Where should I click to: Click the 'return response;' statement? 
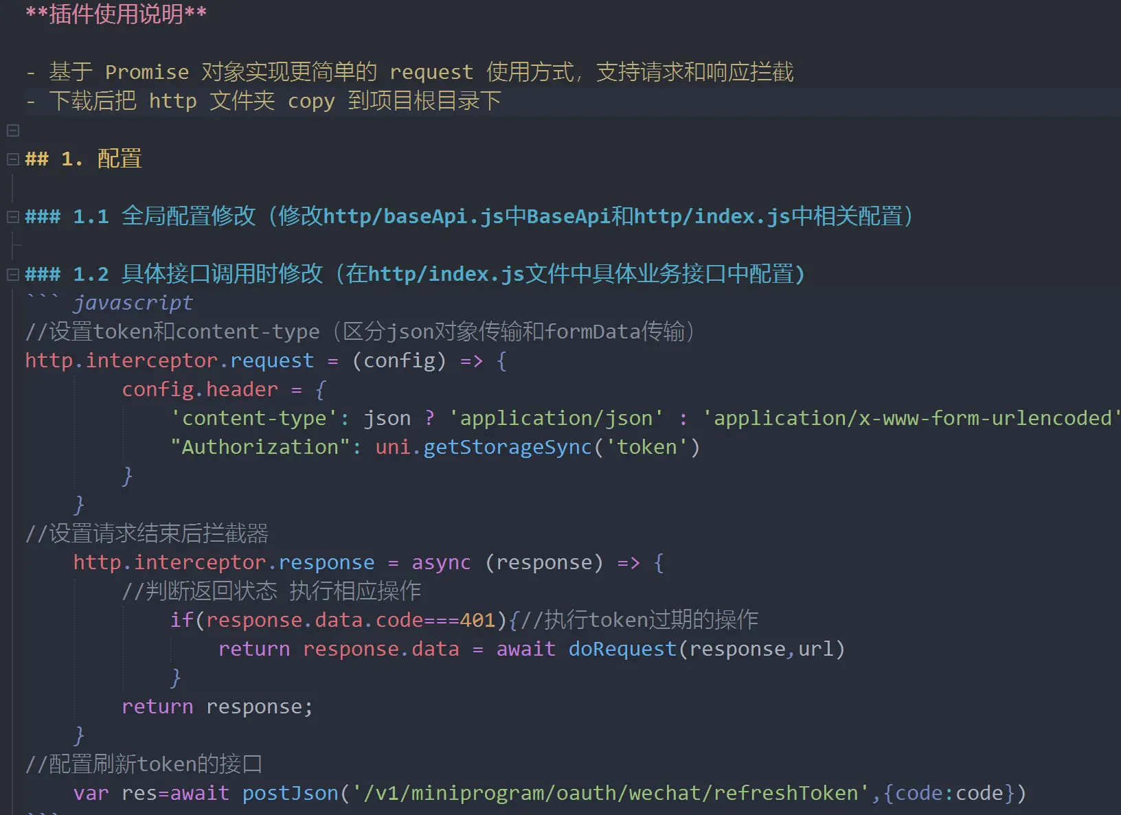(218, 707)
